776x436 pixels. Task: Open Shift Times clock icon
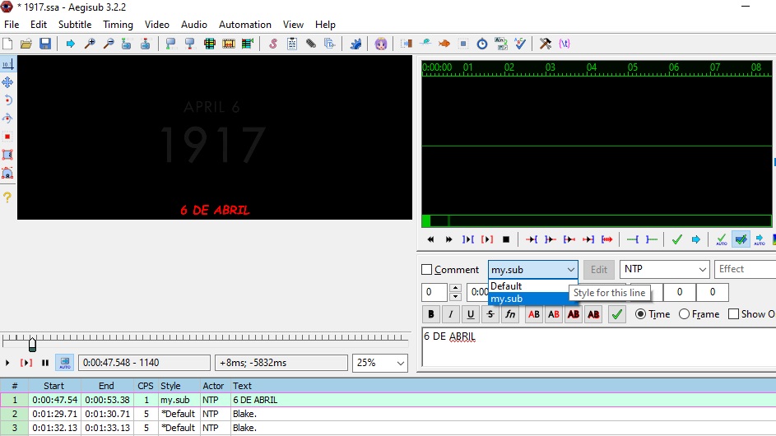coord(482,44)
